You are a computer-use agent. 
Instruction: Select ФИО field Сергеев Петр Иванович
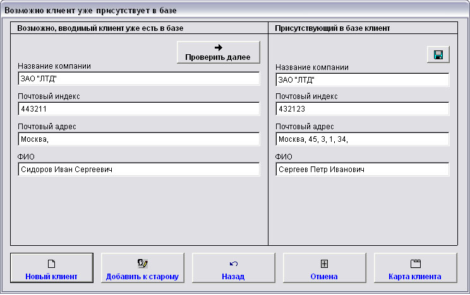click(363, 170)
